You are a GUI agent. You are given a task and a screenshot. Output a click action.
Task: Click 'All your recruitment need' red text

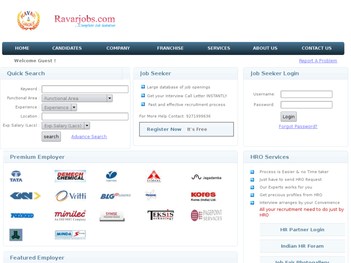(x=302, y=212)
